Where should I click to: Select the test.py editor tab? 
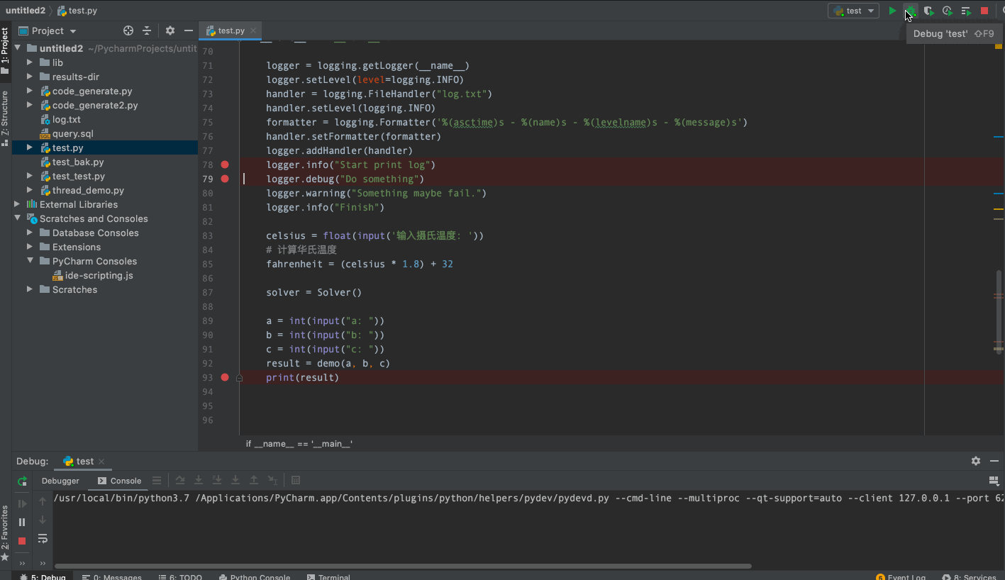tap(231, 30)
